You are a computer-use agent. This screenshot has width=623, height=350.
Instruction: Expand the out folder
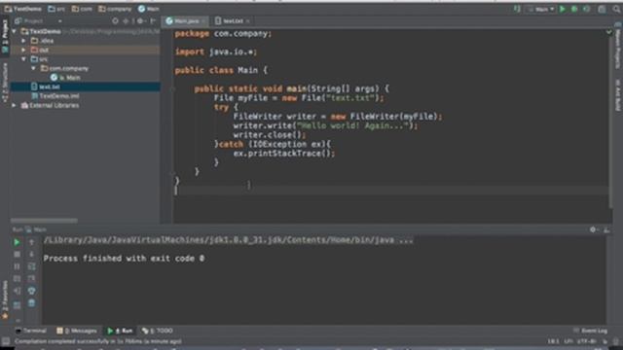[x=23, y=50]
